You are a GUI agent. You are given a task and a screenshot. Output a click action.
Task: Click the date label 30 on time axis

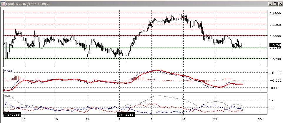click(260, 119)
